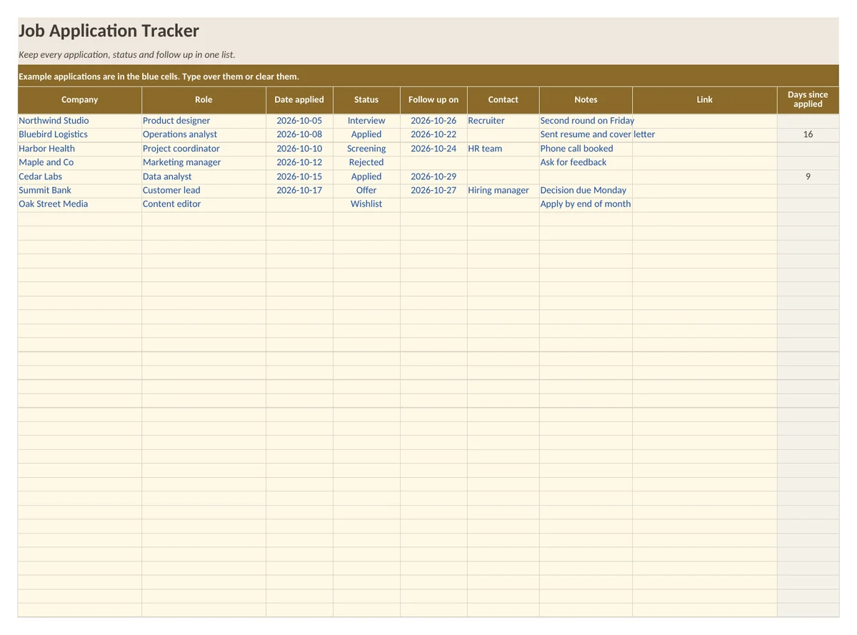857x635 pixels.
Task: Select the Interview status cell
Action: [x=366, y=121]
